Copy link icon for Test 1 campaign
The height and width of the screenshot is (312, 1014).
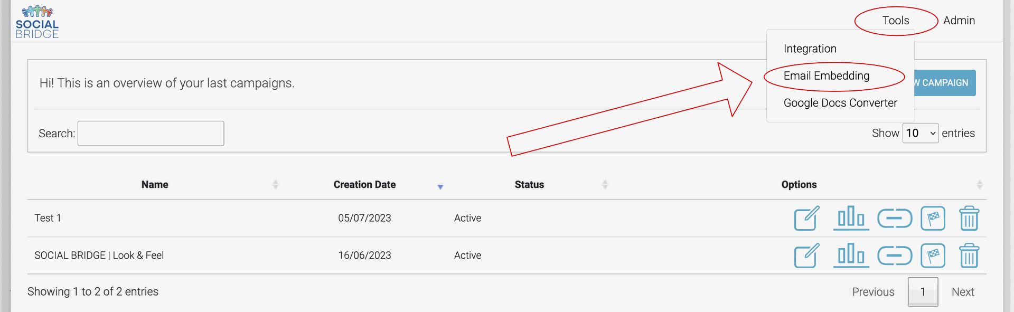click(895, 218)
